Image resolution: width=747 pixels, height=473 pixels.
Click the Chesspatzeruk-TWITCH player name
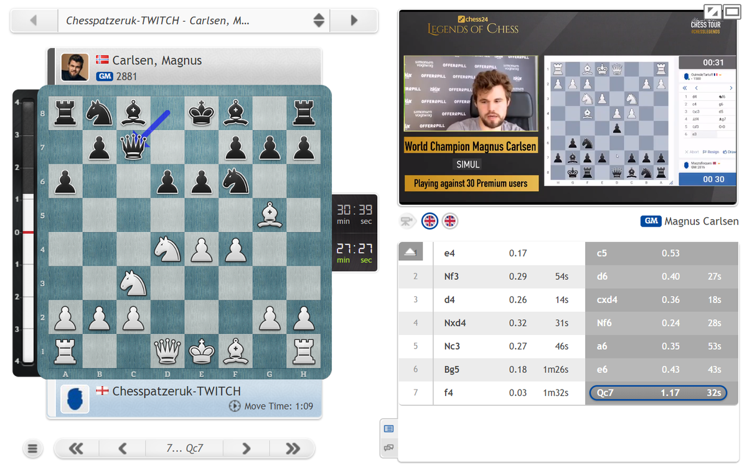point(176,391)
